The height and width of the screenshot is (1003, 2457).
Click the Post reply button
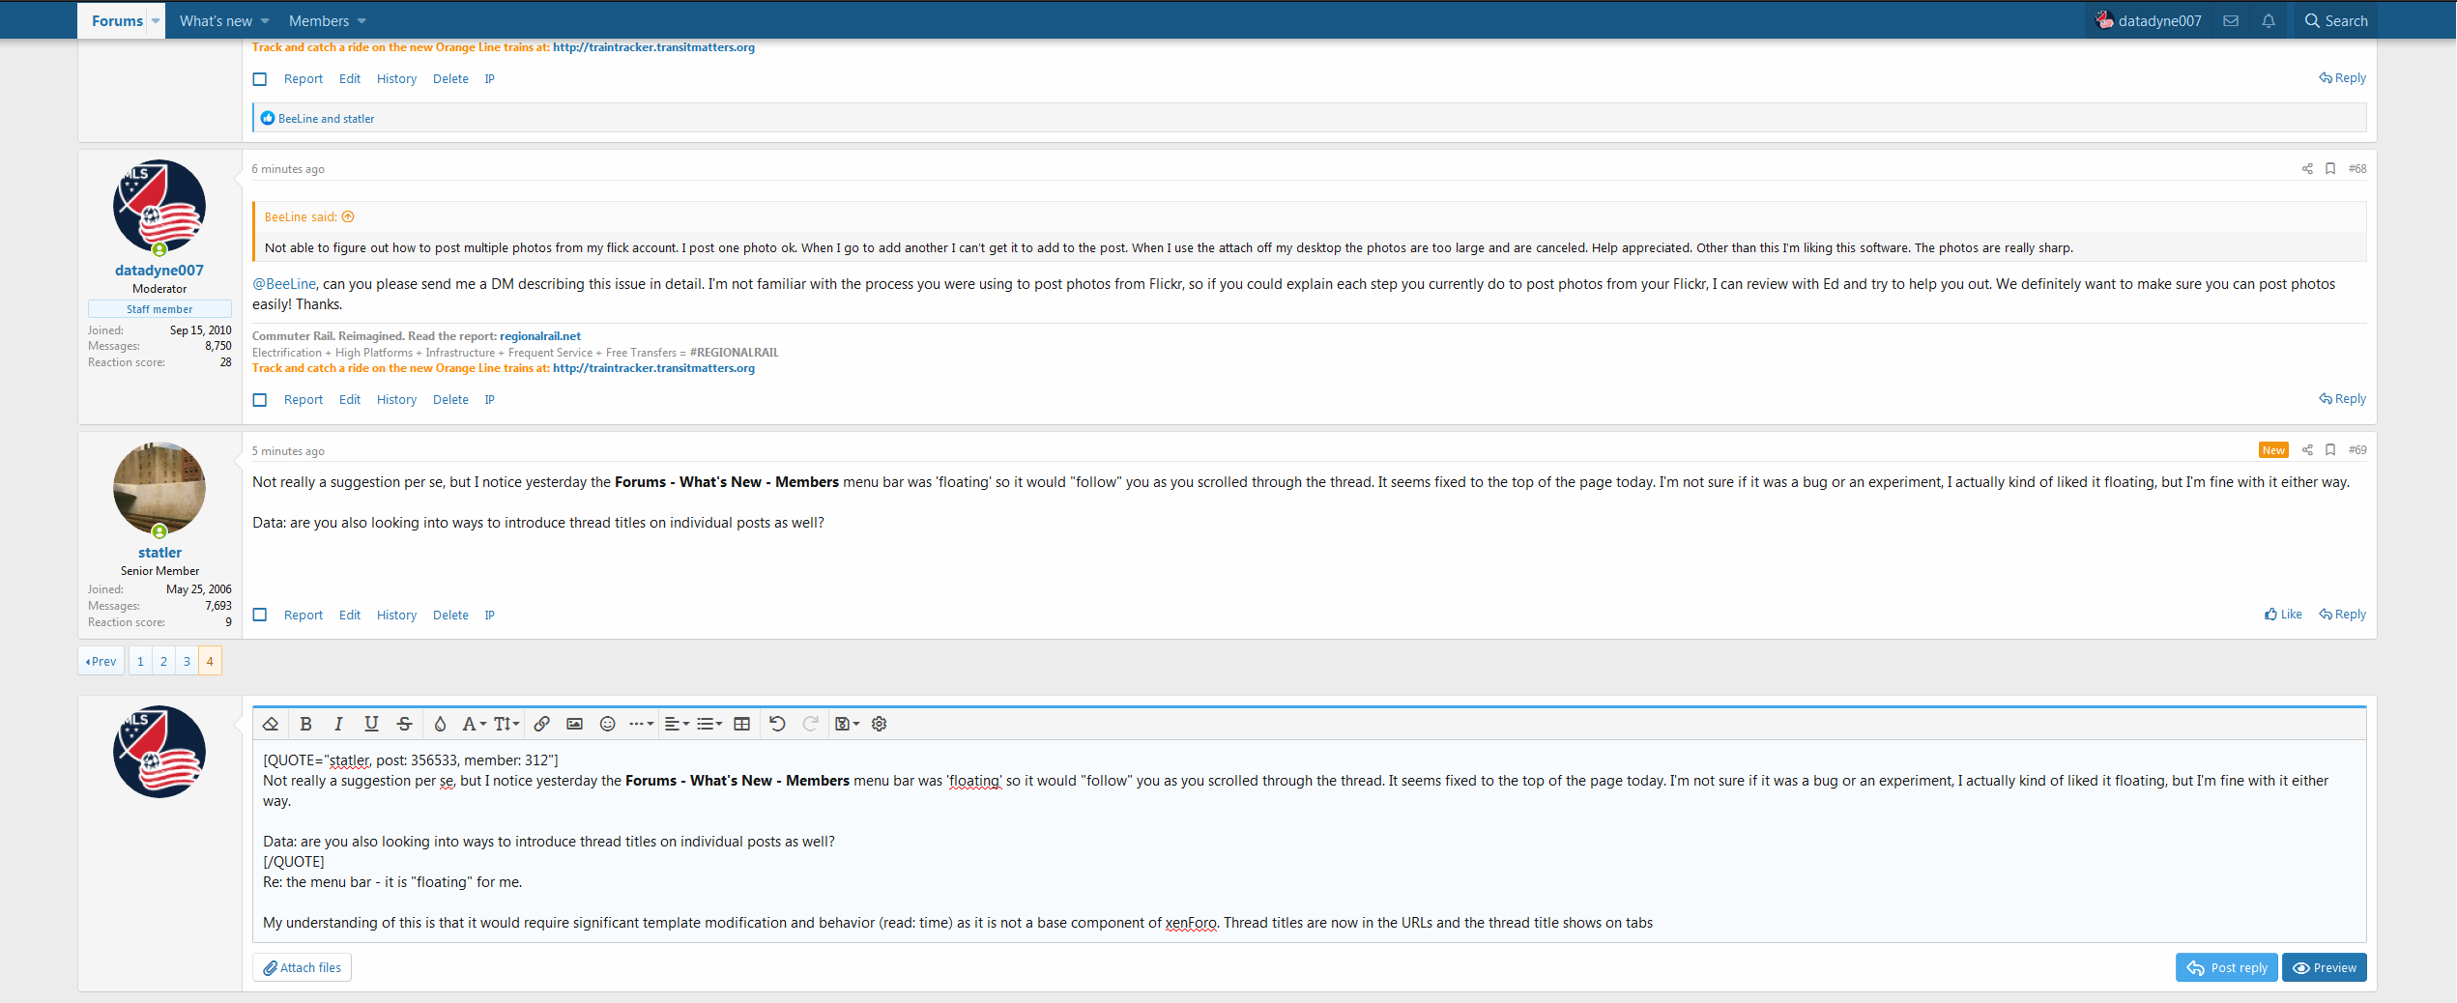pyautogui.click(x=2227, y=967)
